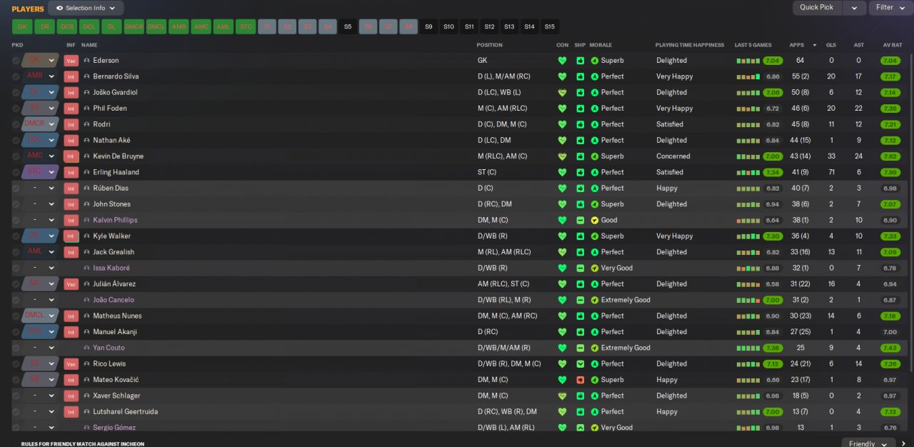Image resolution: width=914 pixels, height=447 pixels.
Task: Toggle the picked checkmark for John Stones
Action: [x=16, y=204]
